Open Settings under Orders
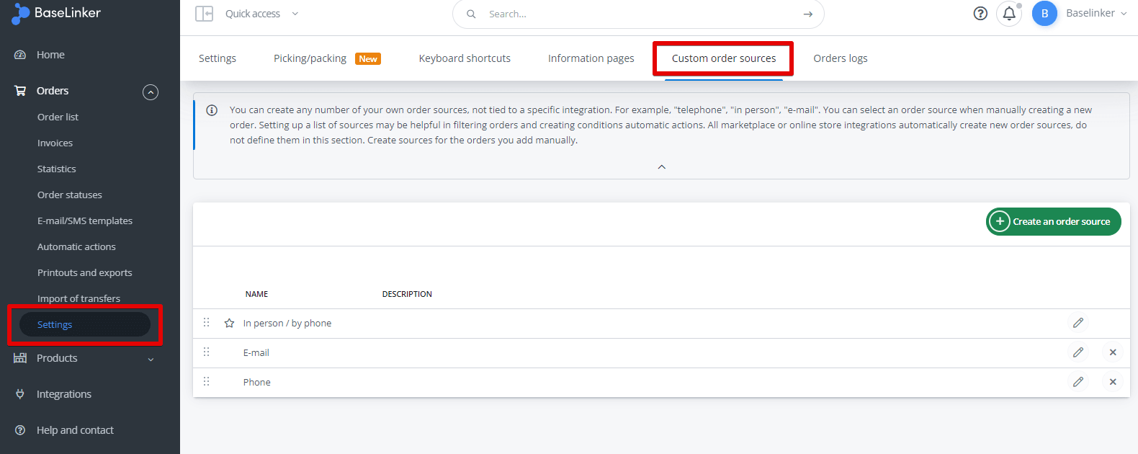 point(84,324)
